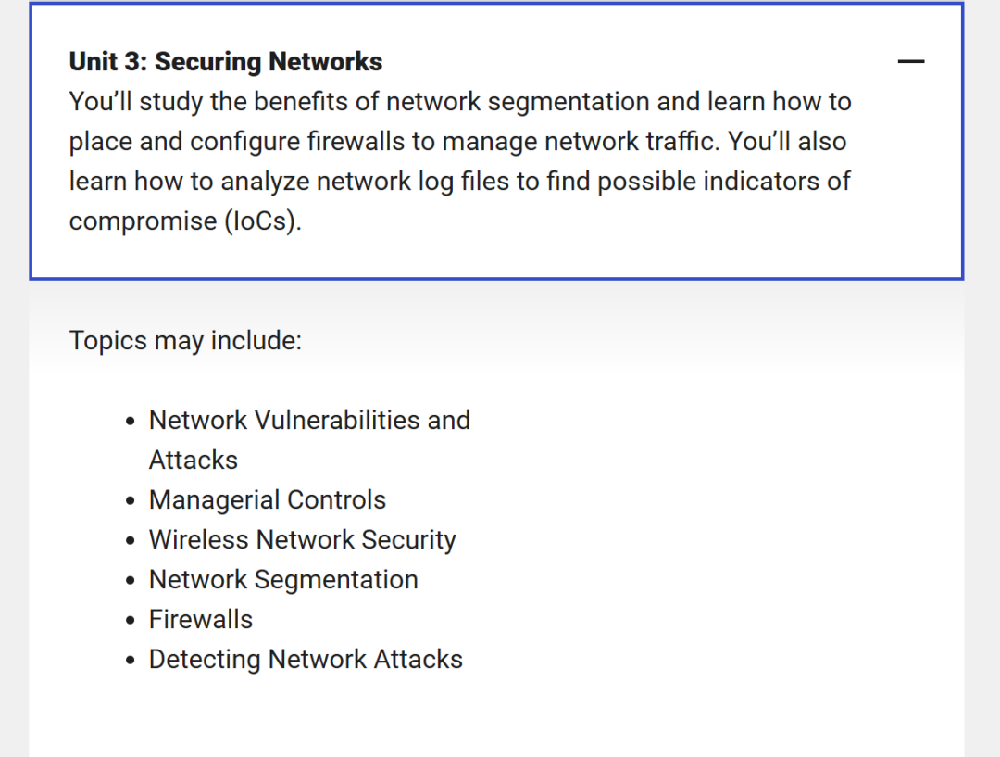Click the bullet beside Wireless Network Security
This screenshot has width=1000, height=757.
[131, 541]
